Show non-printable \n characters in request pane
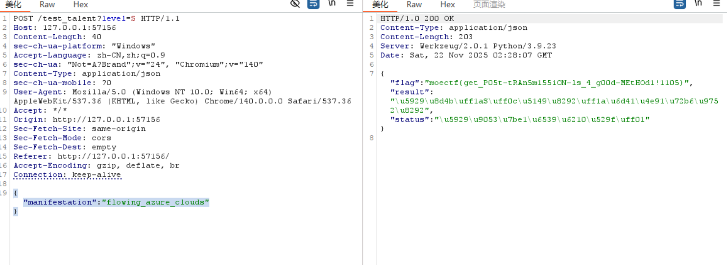 pos(332,3)
